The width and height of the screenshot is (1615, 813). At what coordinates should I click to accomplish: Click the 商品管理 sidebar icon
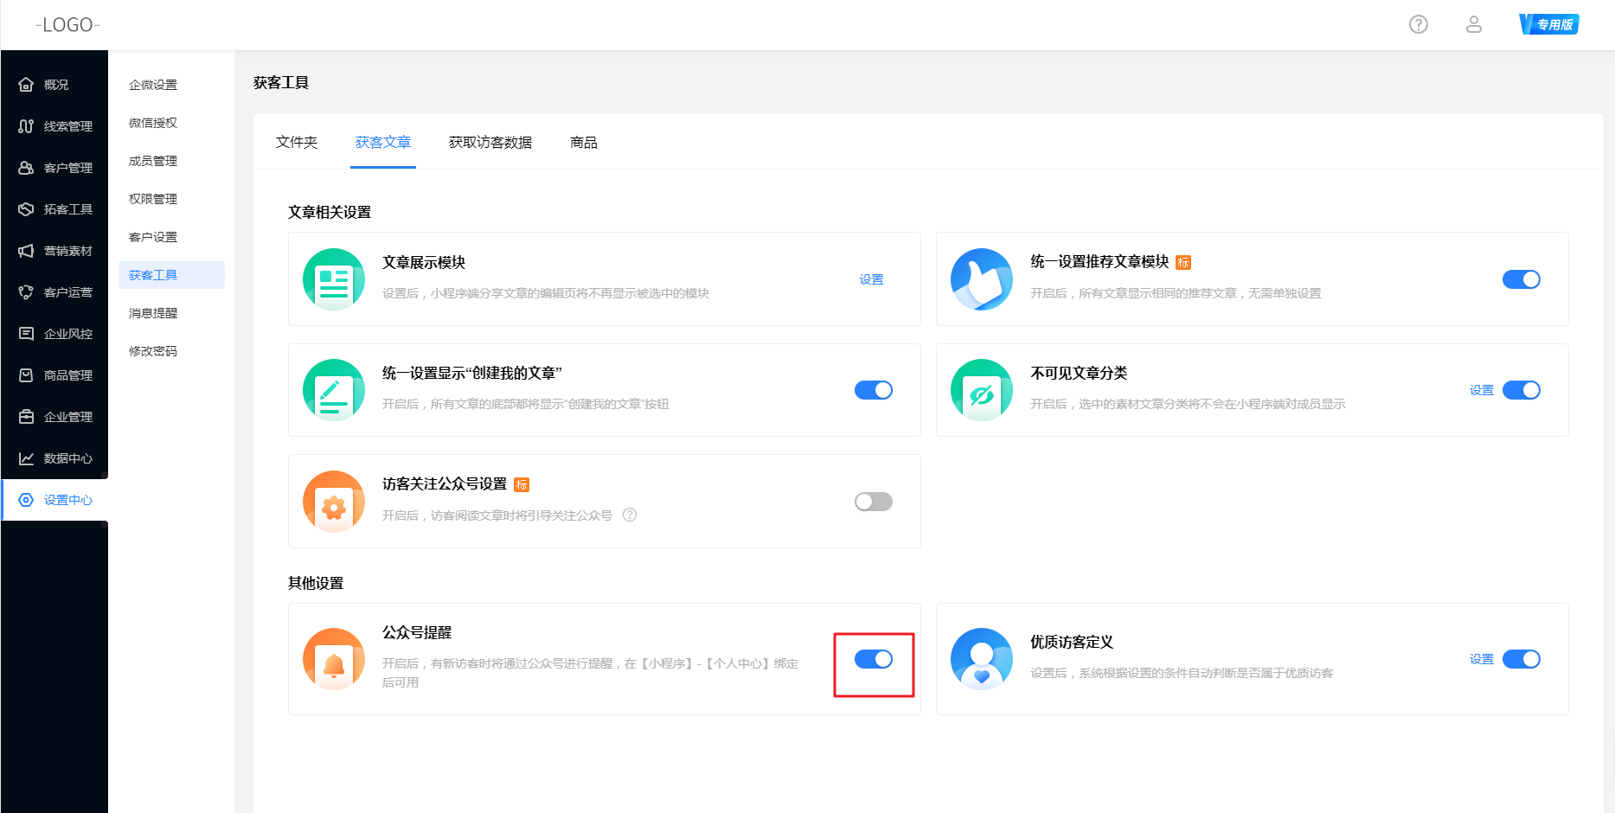click(x=26, y=375)
